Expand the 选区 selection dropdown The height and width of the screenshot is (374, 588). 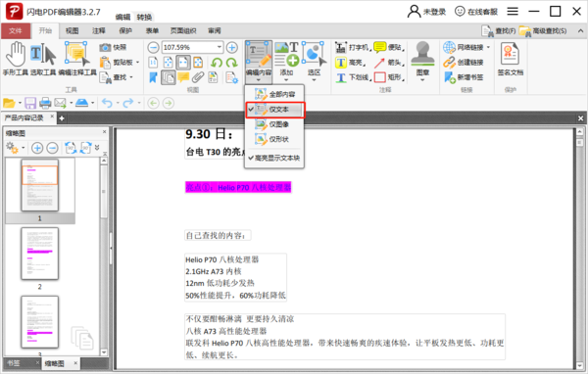pyautogui.click(x=314, y=80)
